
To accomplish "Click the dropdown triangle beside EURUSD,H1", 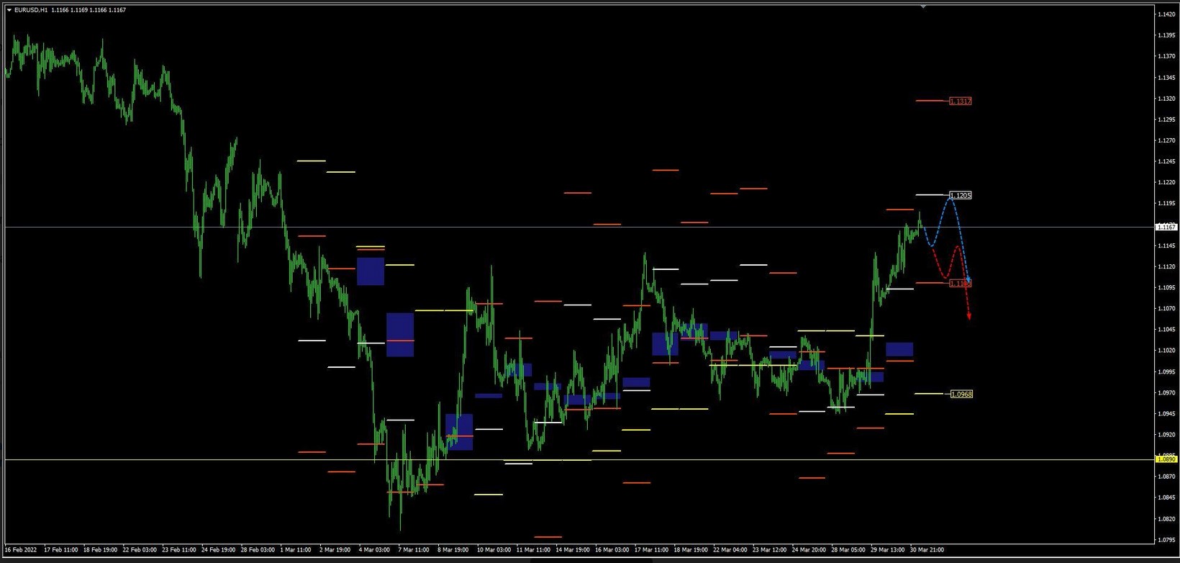I will [9, 10].
